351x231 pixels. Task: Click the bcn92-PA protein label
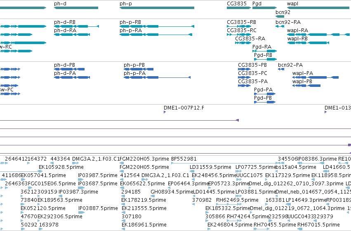pos(290,65)
